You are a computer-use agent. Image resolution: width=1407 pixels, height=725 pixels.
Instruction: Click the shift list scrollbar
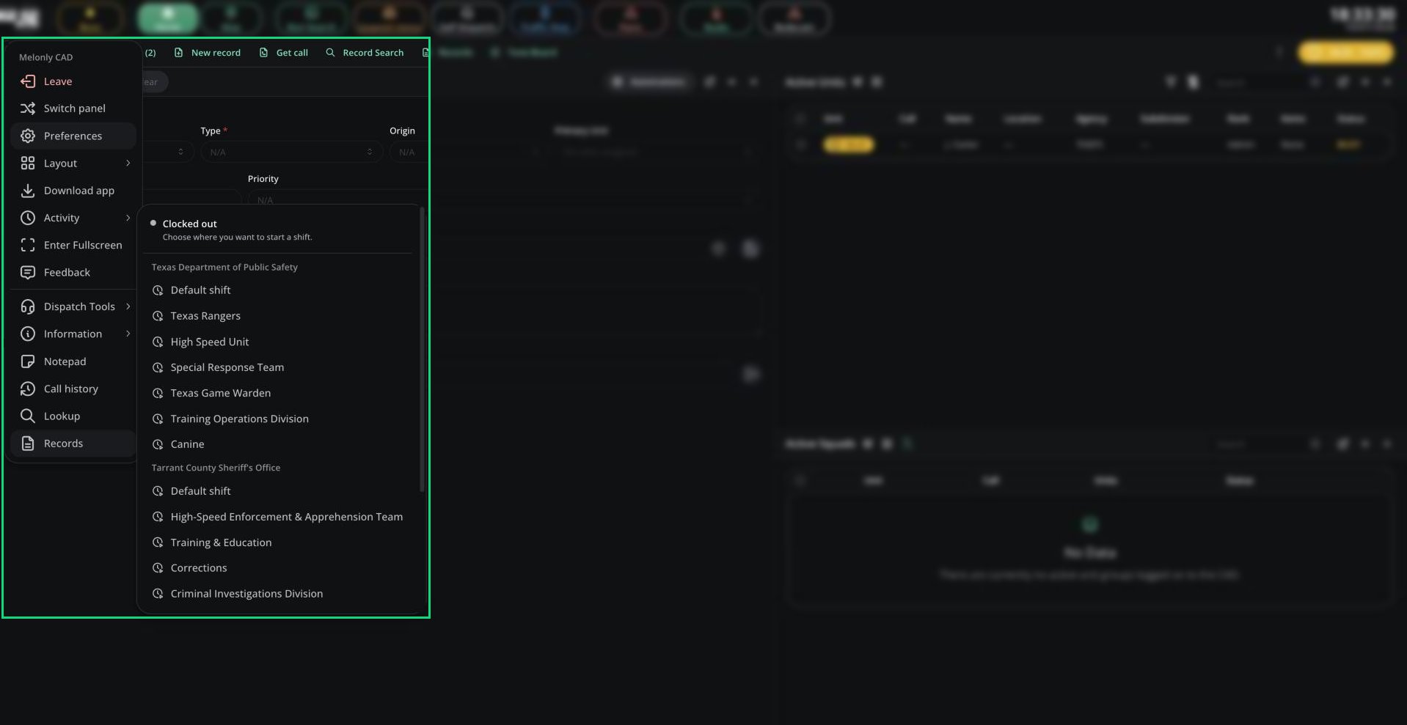(x=422, y=350)
